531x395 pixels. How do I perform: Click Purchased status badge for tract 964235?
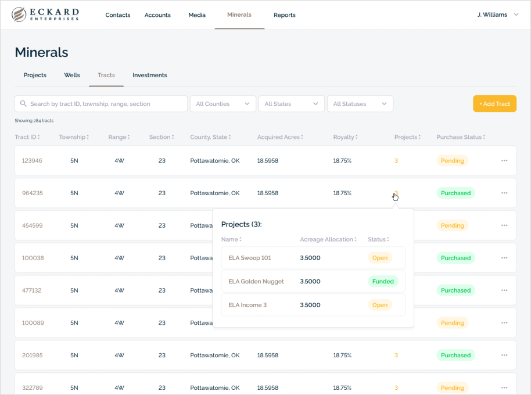pyautogui.click(x=456, y=193)
